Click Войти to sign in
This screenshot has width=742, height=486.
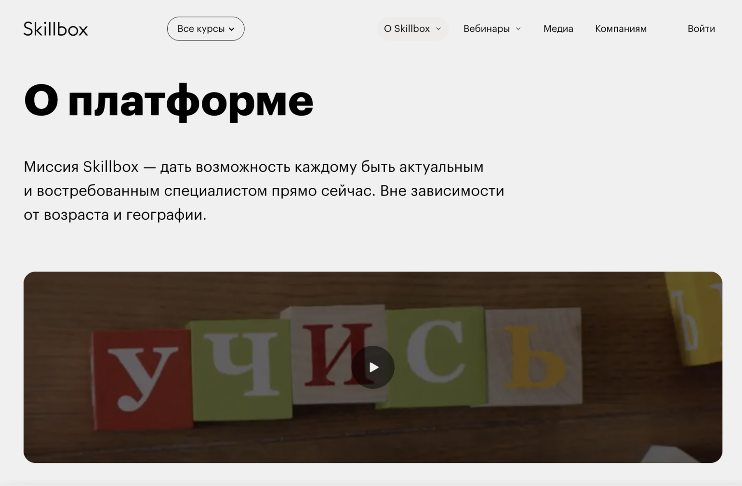pyautogui.click(x=701, y=29)
